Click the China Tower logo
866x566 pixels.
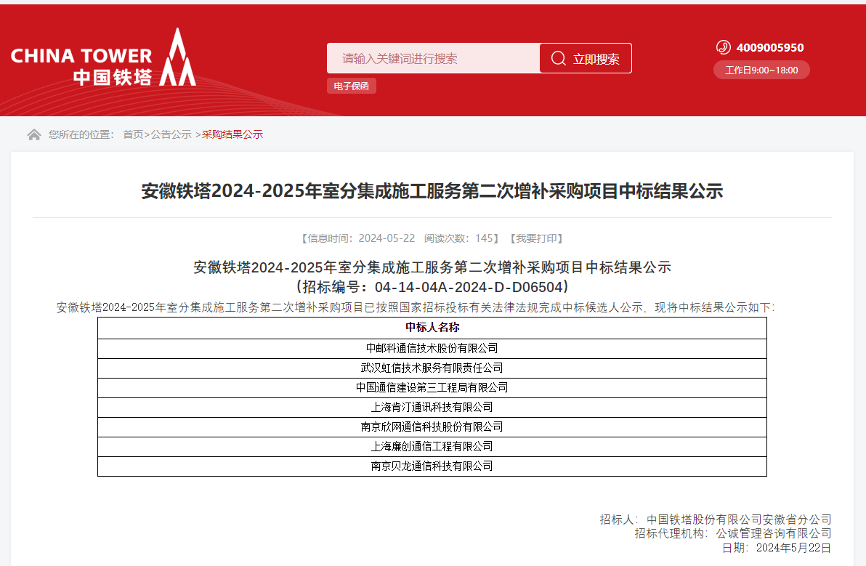(x=103, y=58)
